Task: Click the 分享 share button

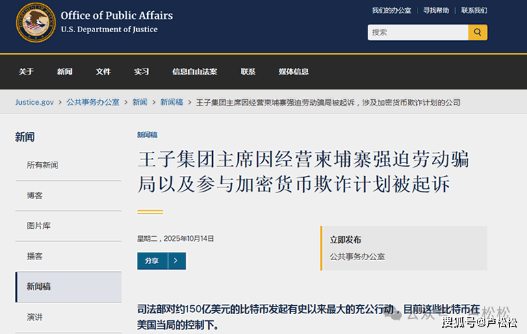Action: click(152, 261)
